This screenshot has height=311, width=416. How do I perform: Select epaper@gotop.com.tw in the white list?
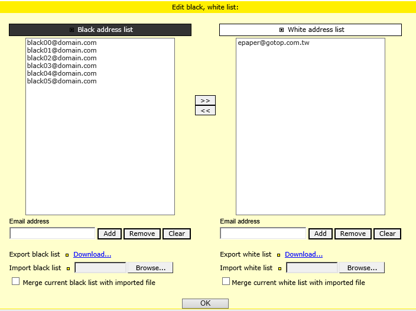[273, 43]
